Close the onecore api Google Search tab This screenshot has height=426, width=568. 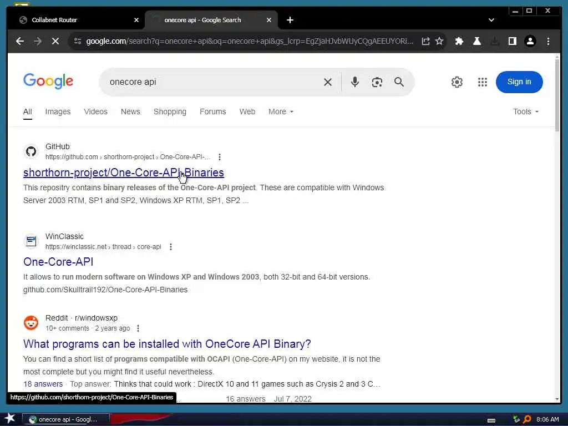coord(269,21)
